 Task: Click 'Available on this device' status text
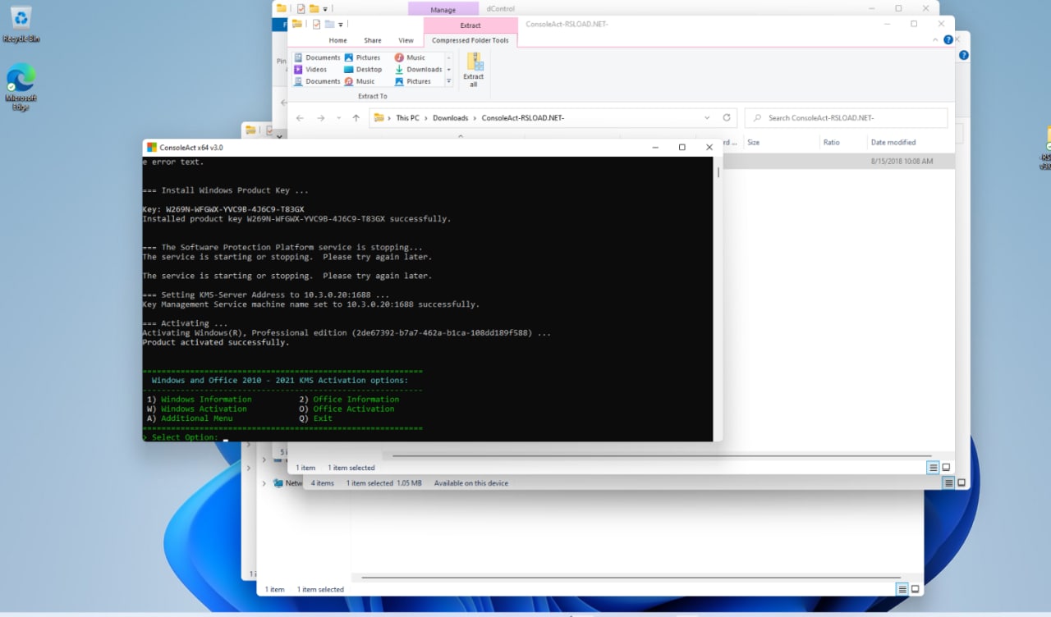pyautogui.click(x=470, y=483)
